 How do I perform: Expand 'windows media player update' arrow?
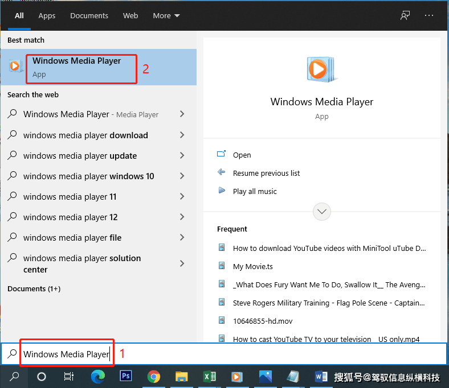point(182,155)
